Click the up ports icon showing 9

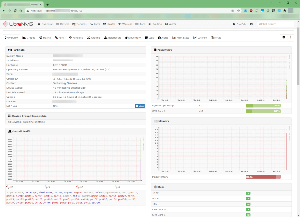(46, 187)
